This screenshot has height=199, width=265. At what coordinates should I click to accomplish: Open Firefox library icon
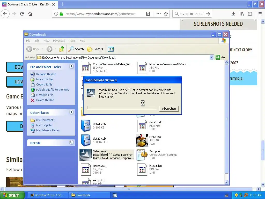click(x=242, y=14)
